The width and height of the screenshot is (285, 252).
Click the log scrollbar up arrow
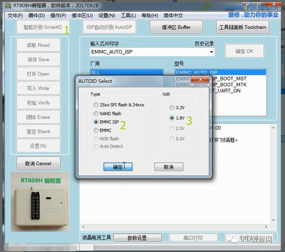coord(273,128)
